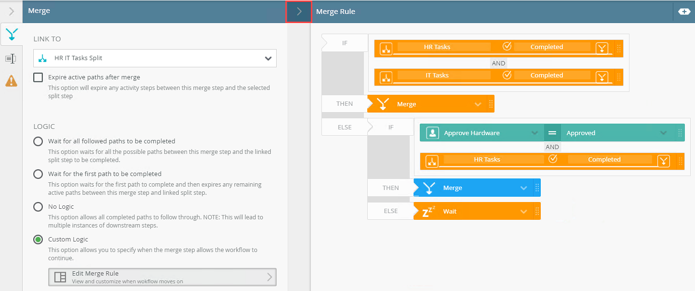The height and width of the screenshot is (291, 695).
Task: Select Wait for all followed paths option
Action: (38, 141)
